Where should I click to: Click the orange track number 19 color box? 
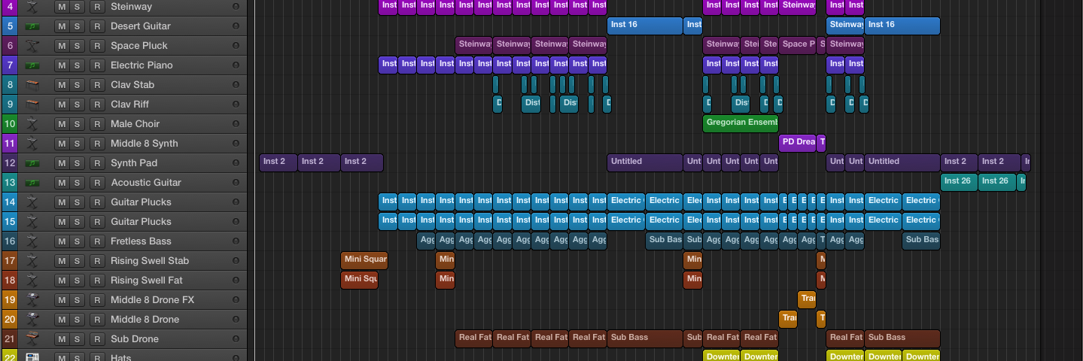[x=10, y=299]
